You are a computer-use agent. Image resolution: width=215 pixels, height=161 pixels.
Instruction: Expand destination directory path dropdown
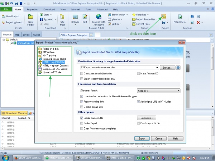[x=157, y=68]
